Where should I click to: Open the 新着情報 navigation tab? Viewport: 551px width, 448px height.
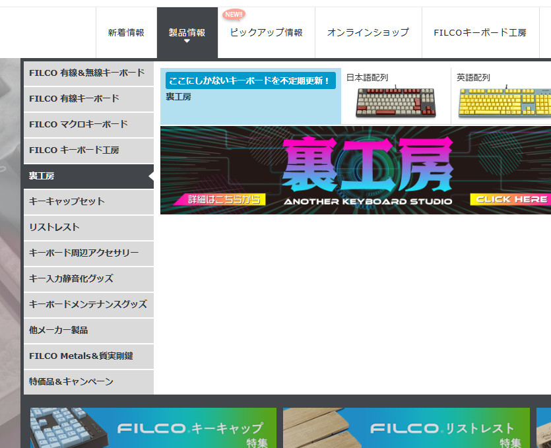[126, 33]
